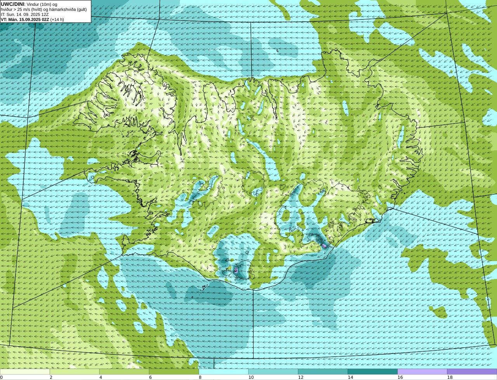
Task: Click the 2–4 m/s light green legend swatch
Action: click(75, 371)
